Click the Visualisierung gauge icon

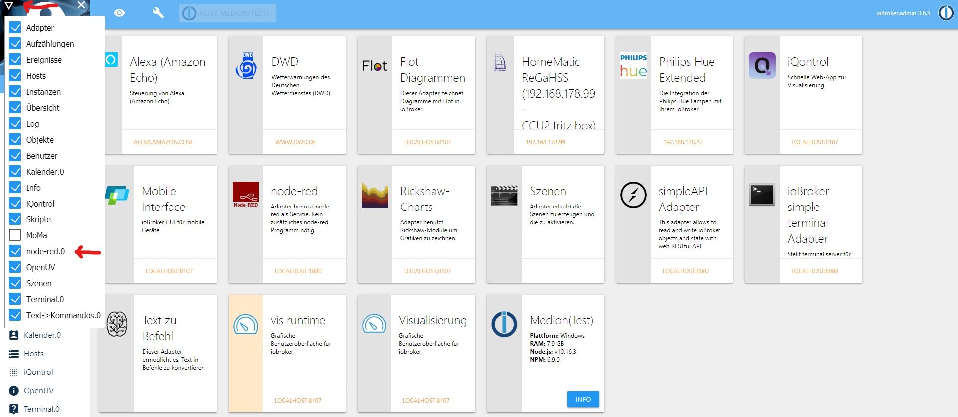375,324
